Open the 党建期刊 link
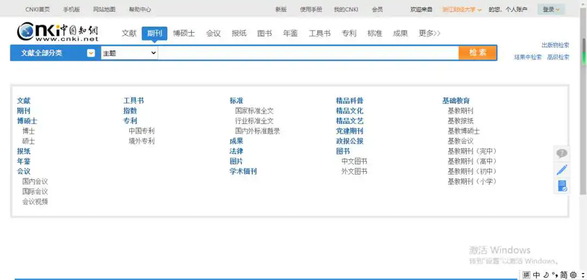This screenshot has height=280, width=587. [349, 131]
